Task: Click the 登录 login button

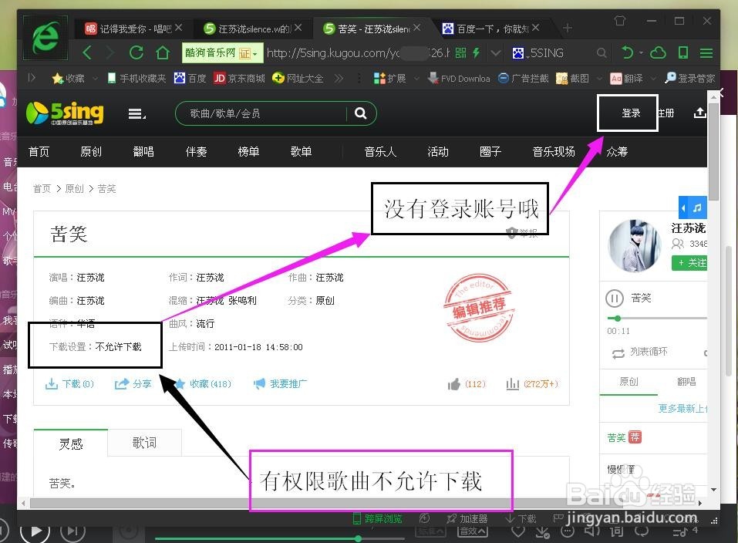Action: pos(631,113)
